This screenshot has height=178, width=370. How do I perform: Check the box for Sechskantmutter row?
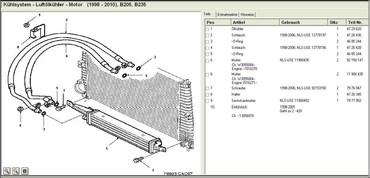(207, 101)
